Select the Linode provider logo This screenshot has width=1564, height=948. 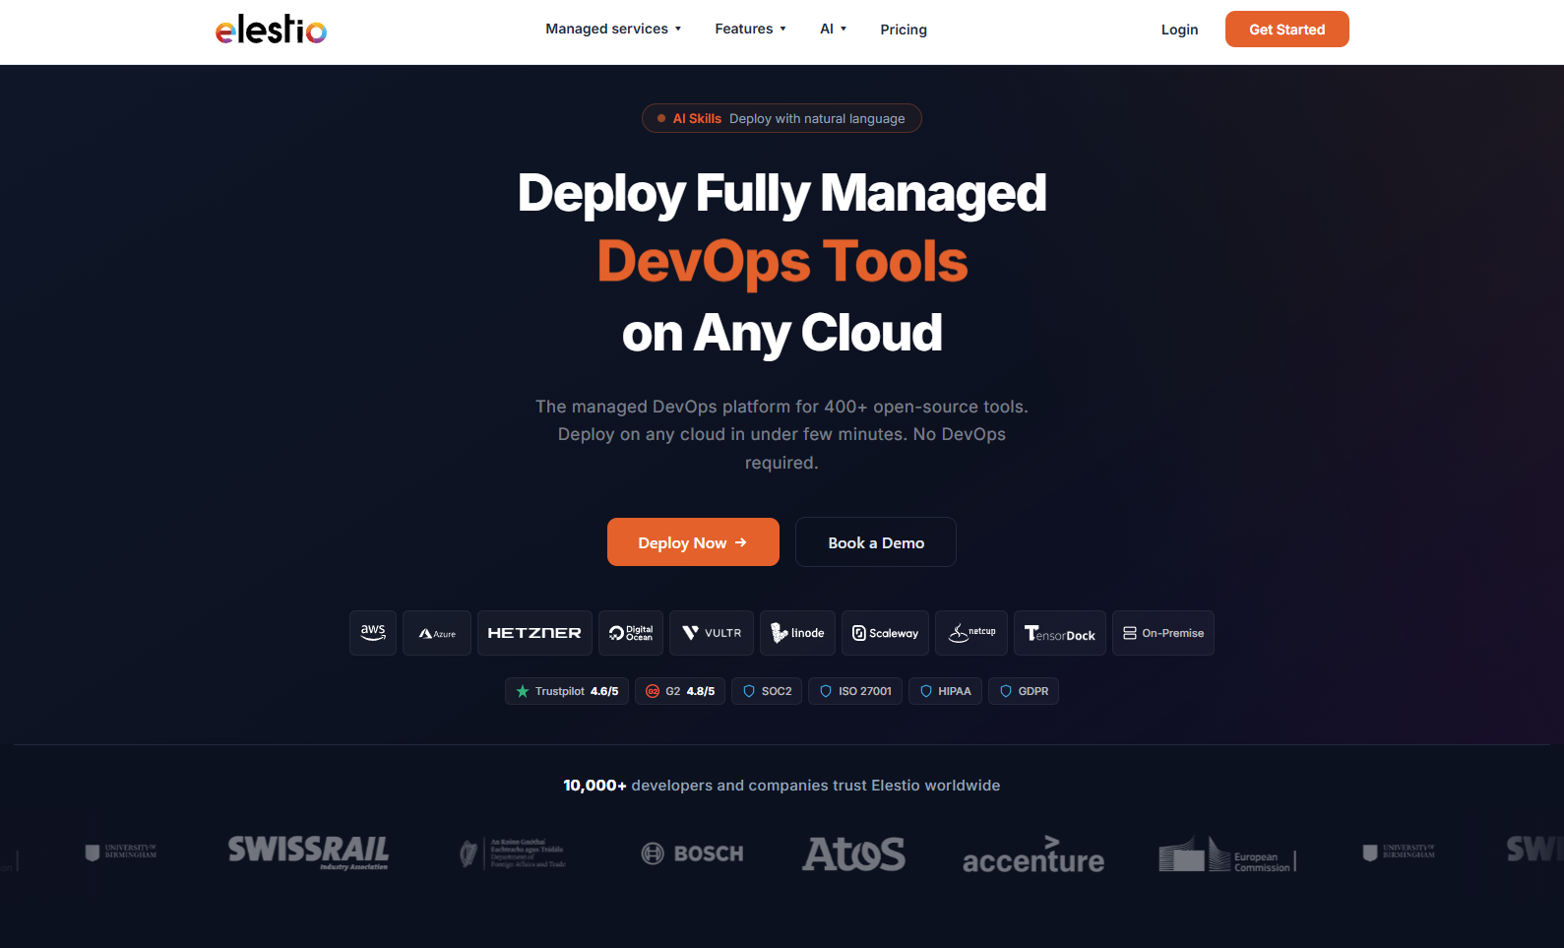[x=797, y=633]
